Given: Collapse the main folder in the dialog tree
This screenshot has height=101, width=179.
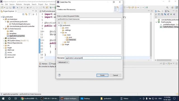Looking at the screenshot, I should click(63, 35).
